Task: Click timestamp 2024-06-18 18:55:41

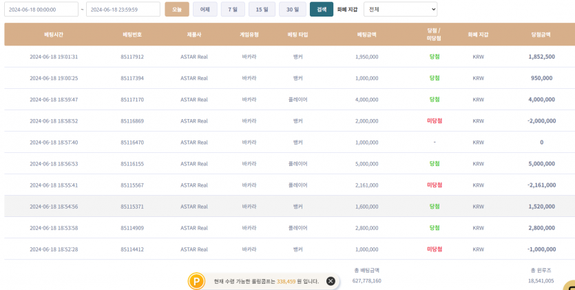Action: click(x=54, y=185)
